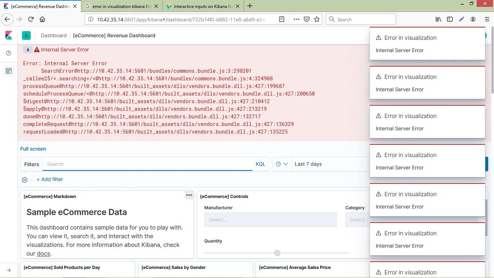Click the Manufacturer label
The image size is (494, 278).
218,208
